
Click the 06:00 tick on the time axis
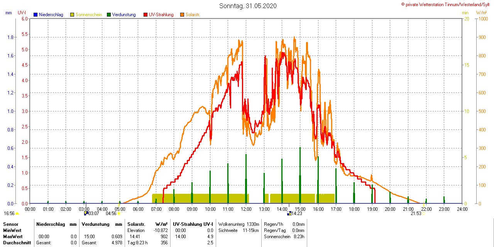click(x=138, y=209)
